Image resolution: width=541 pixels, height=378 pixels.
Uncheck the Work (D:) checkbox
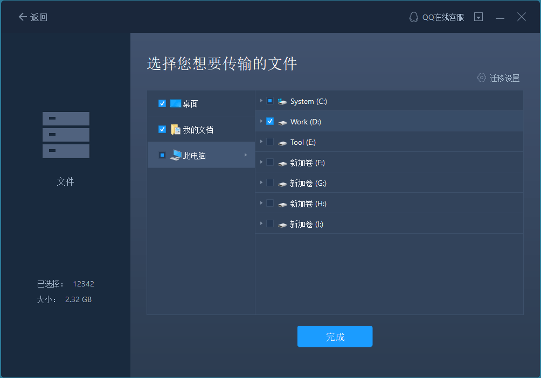(x=270, y=121)
